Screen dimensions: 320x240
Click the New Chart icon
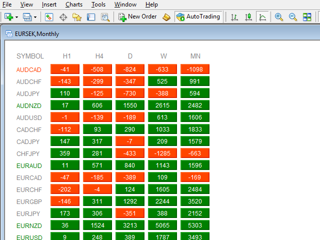tap(8, 17)
